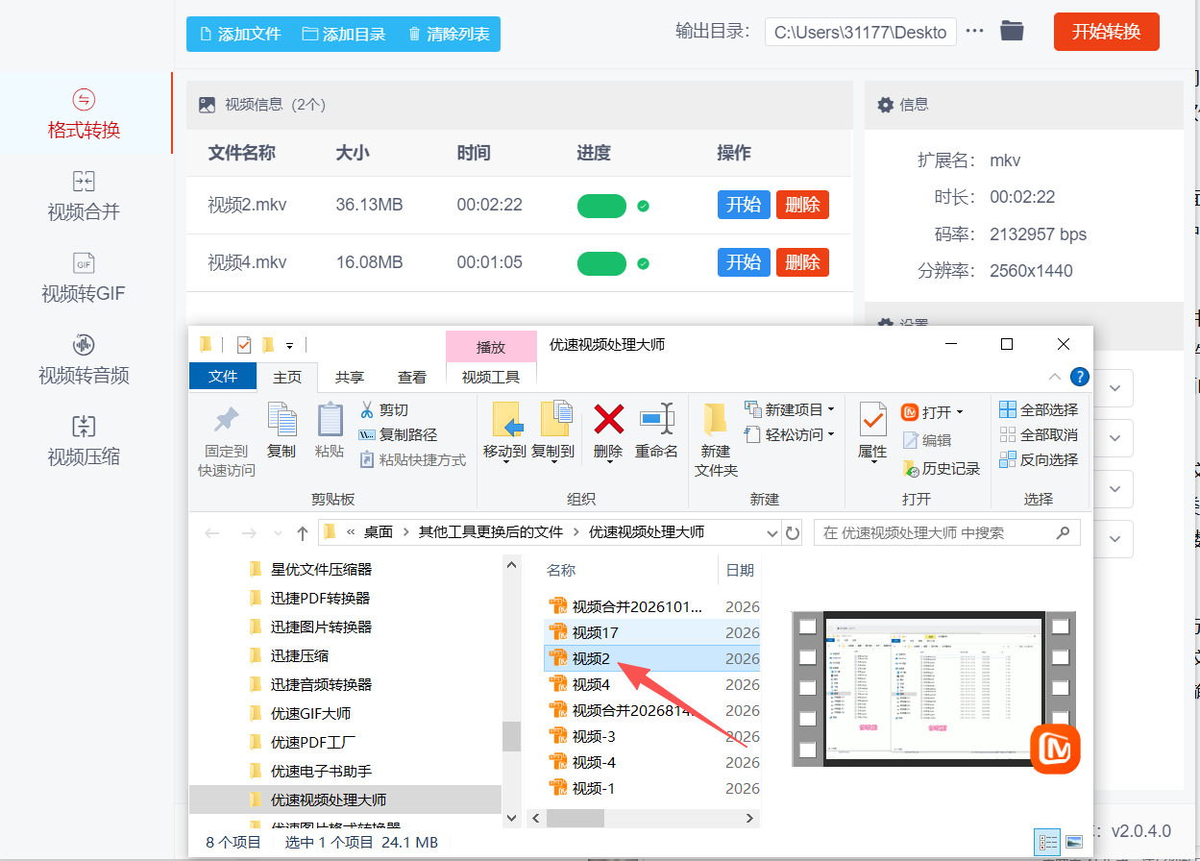Screen dimensions: 1200x861
Task: Open the 视频合并 video merge module
Action: pos(85,196)
